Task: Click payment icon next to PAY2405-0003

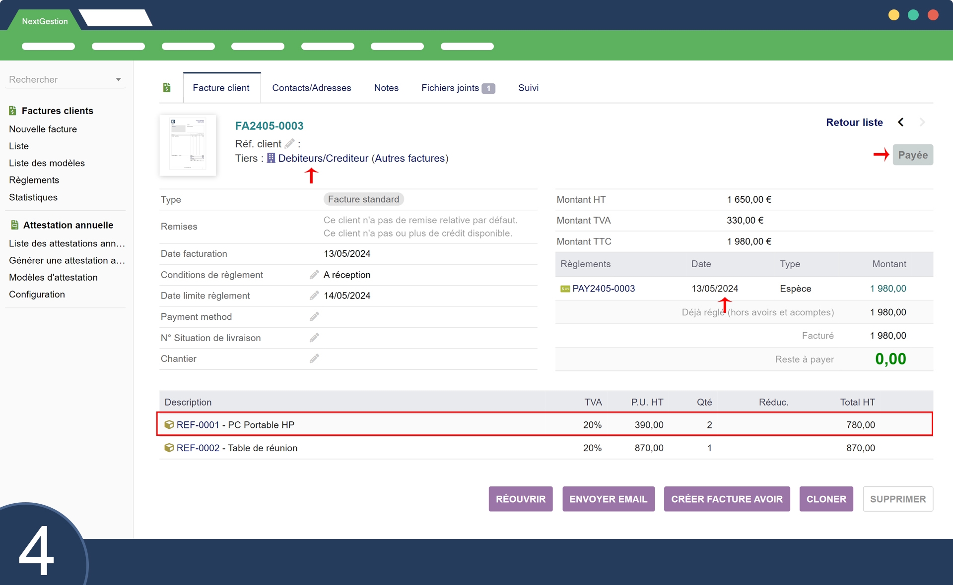Action: point(565,289)
